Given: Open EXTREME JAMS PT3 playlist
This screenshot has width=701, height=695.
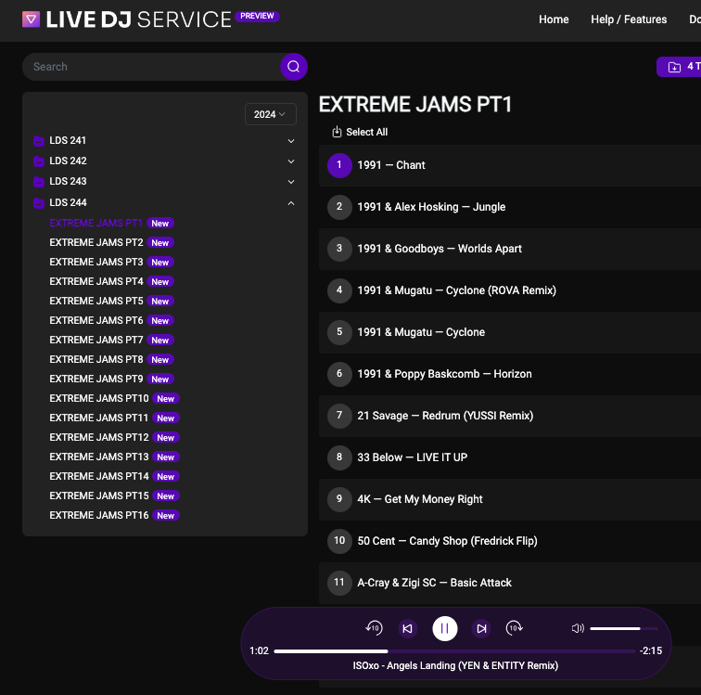Looking at the screenshot, I should tap(96, 262).
